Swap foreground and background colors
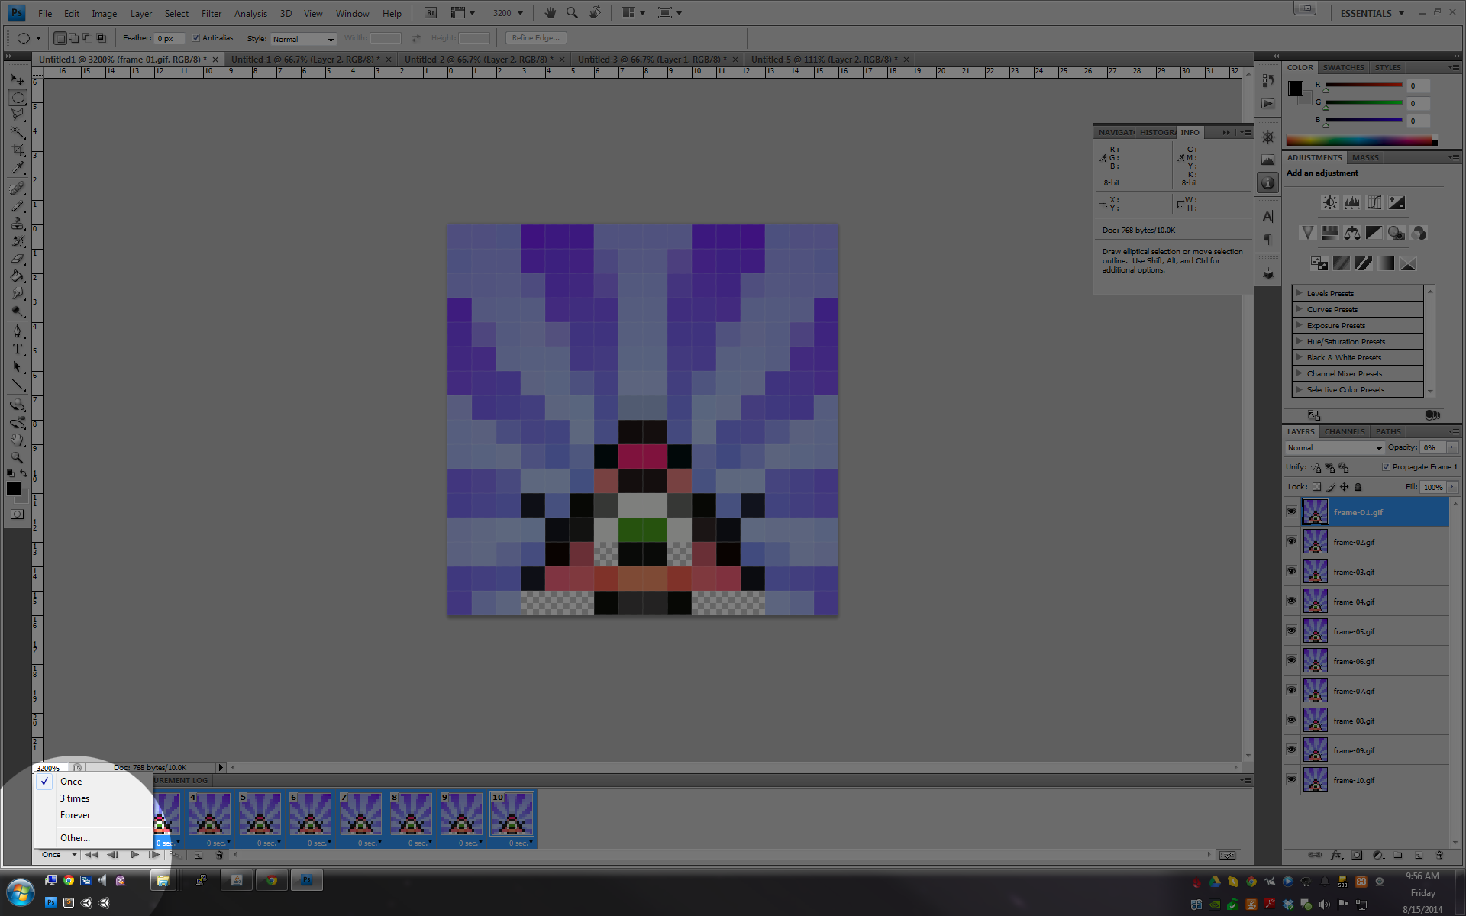The image size is (1466, 916). point(24,473)
